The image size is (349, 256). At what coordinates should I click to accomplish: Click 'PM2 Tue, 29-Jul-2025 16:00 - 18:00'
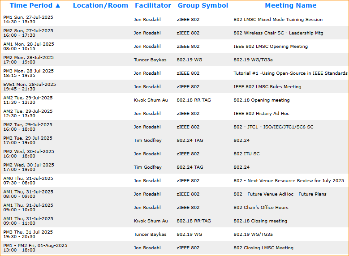[28, 127]
